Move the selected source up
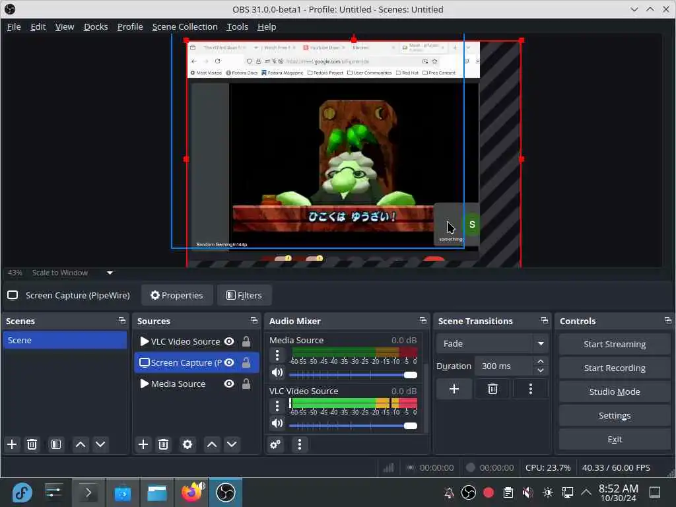This screenshot has height=507, width=676. tap(212, 444)
